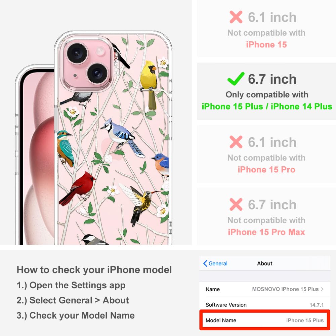Image resolution: width=336 pixels, height=336 pixels.
Task: Click the upper camera lens on the phone
Action: click(x=77, y=53)
